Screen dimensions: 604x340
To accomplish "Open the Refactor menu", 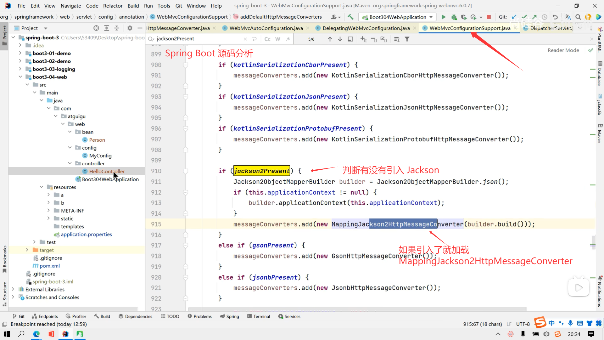I will 113,6.
